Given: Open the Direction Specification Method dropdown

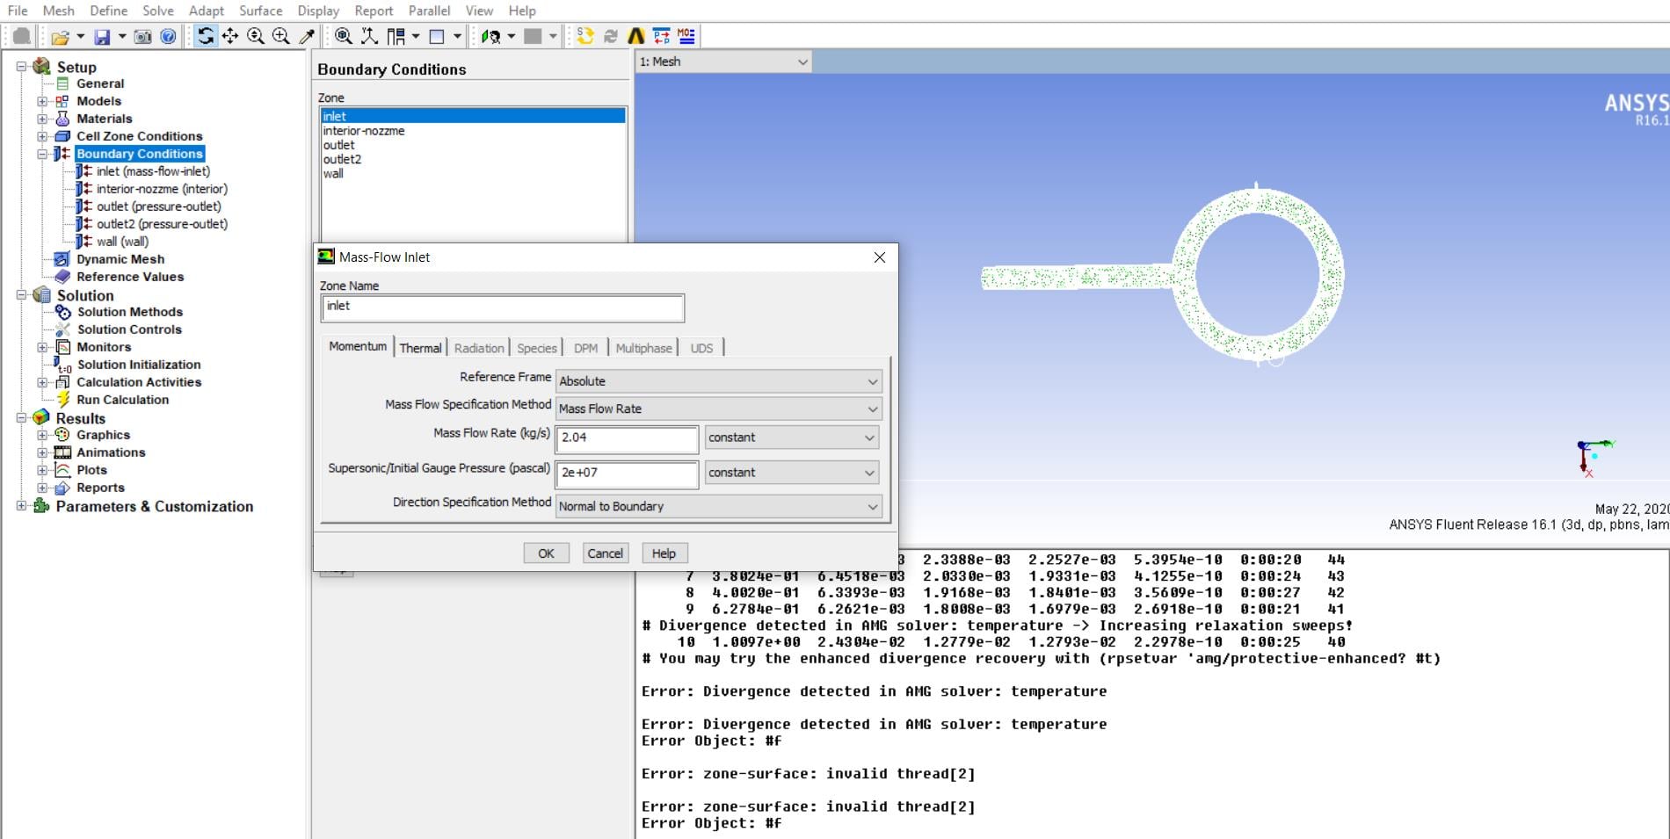Looking at the screenshot, I should click(719, 506).
